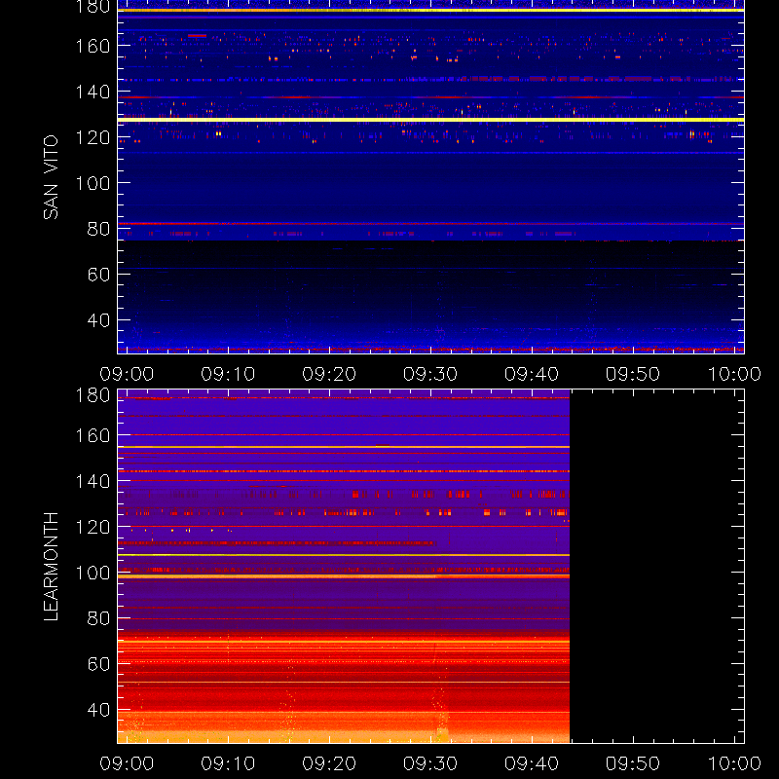This screenshot has height=779, width=779.
Task: Pick the 140 frequency tick of LEARMONTH
Action: click(93, 481)
